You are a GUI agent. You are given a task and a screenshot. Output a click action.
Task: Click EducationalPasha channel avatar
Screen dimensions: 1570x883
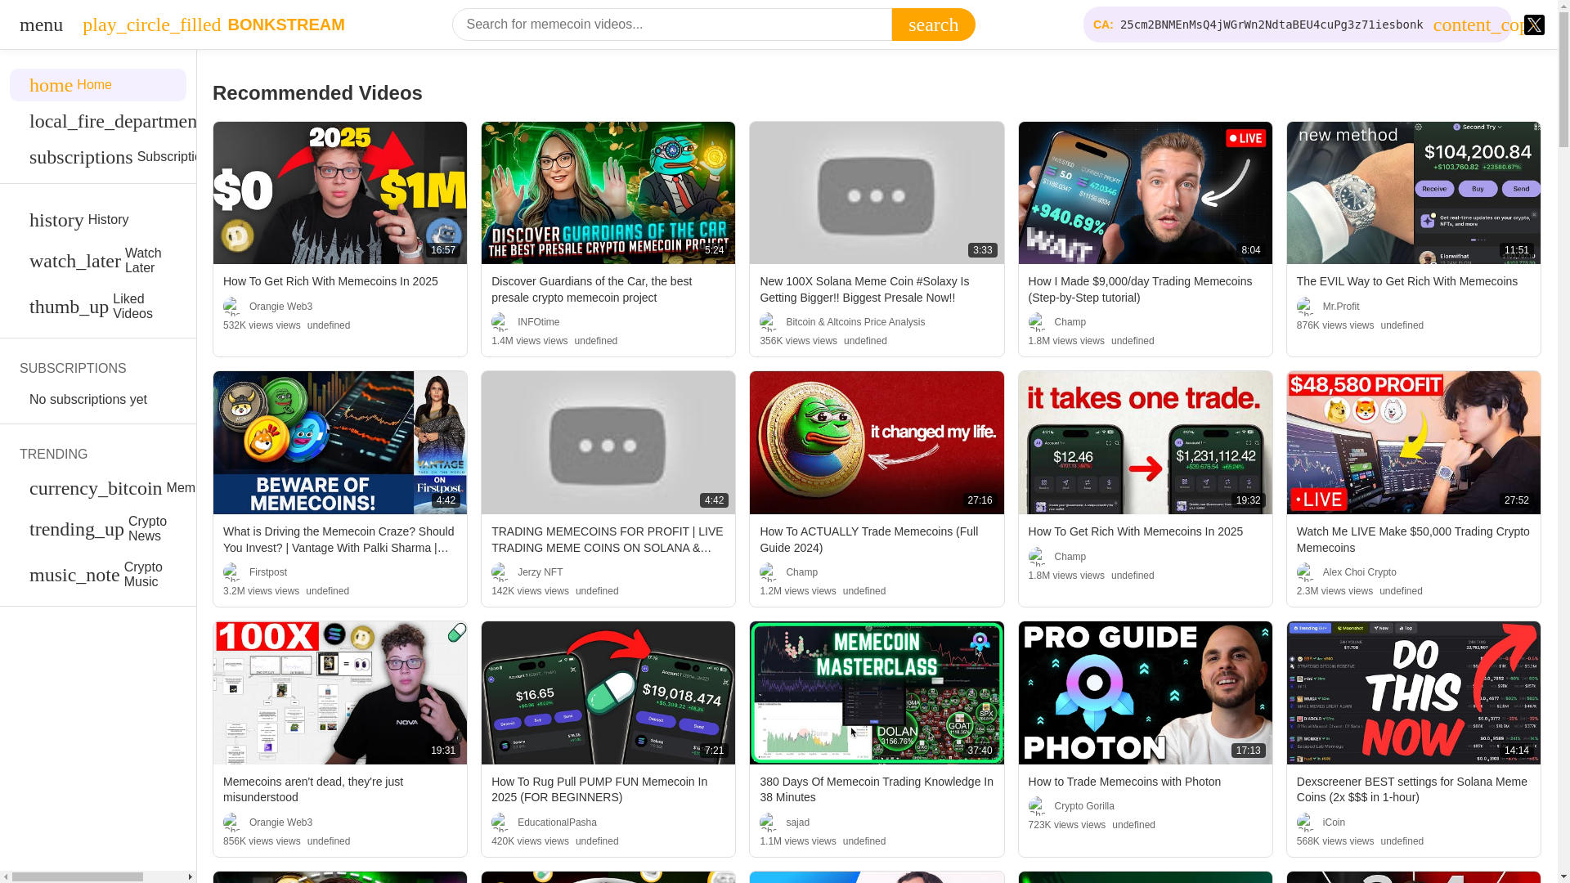501,822
